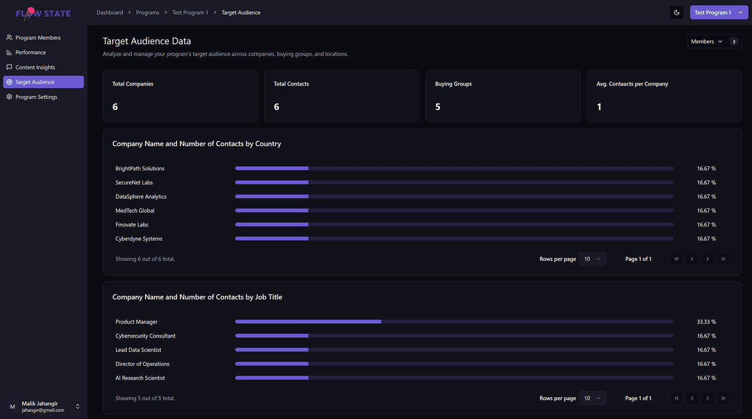This screenshot has width=752, height=419.
Task: Click the Content Insights chat icon
Action: pyautogui.click(x=9, y=67)
